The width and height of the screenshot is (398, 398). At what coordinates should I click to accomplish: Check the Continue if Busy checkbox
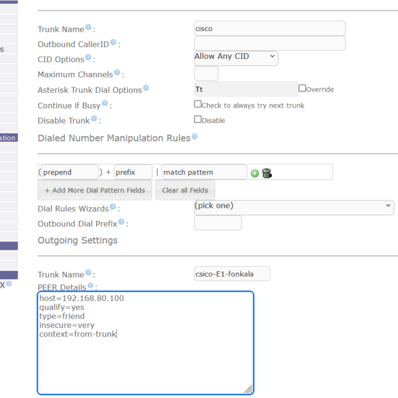click(x=198, y=104)
